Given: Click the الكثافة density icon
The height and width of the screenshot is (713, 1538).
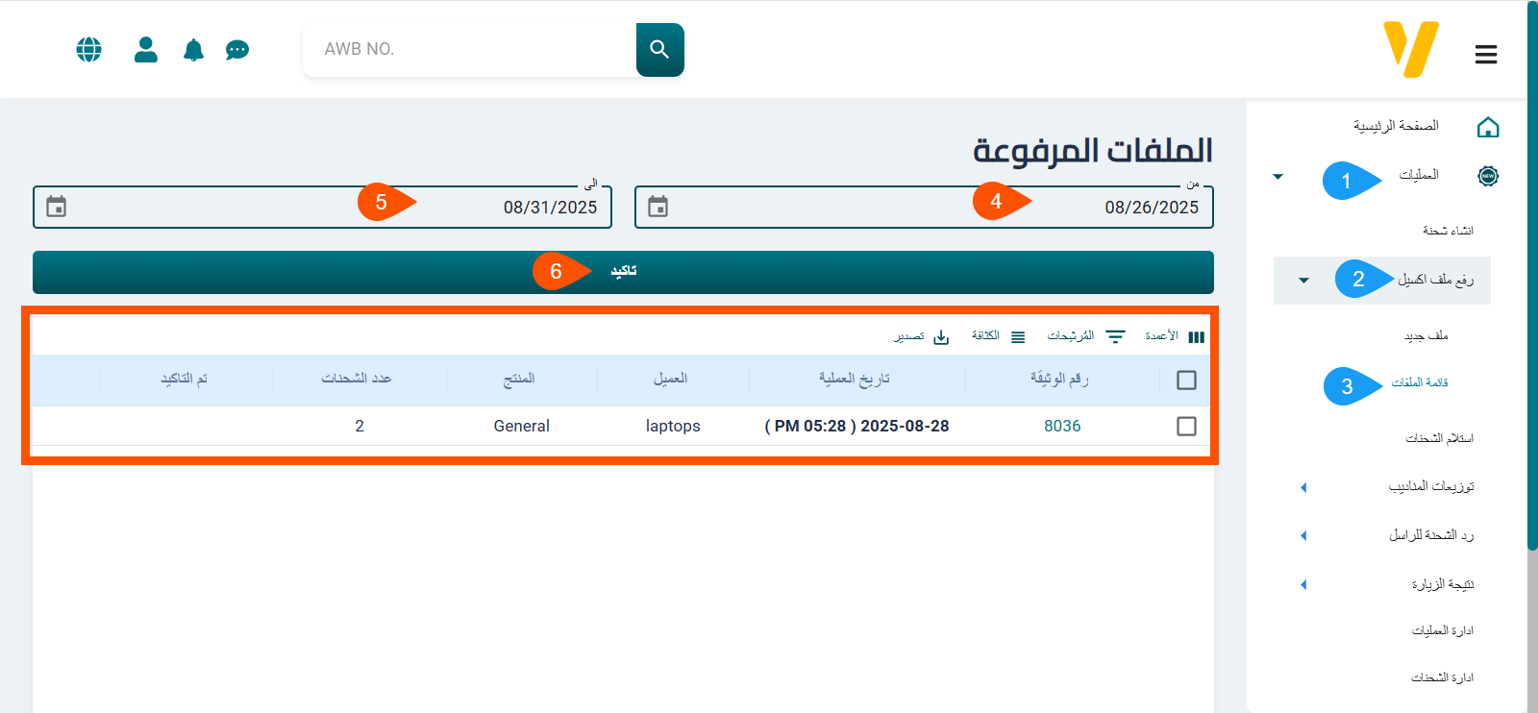Looking at the screenshot, I should 1018,337.
